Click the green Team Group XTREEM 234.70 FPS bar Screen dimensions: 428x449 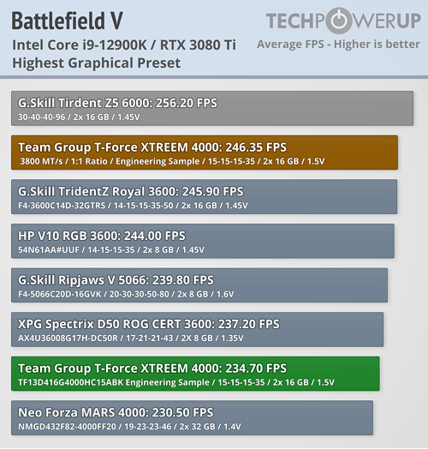coord(195,374)
